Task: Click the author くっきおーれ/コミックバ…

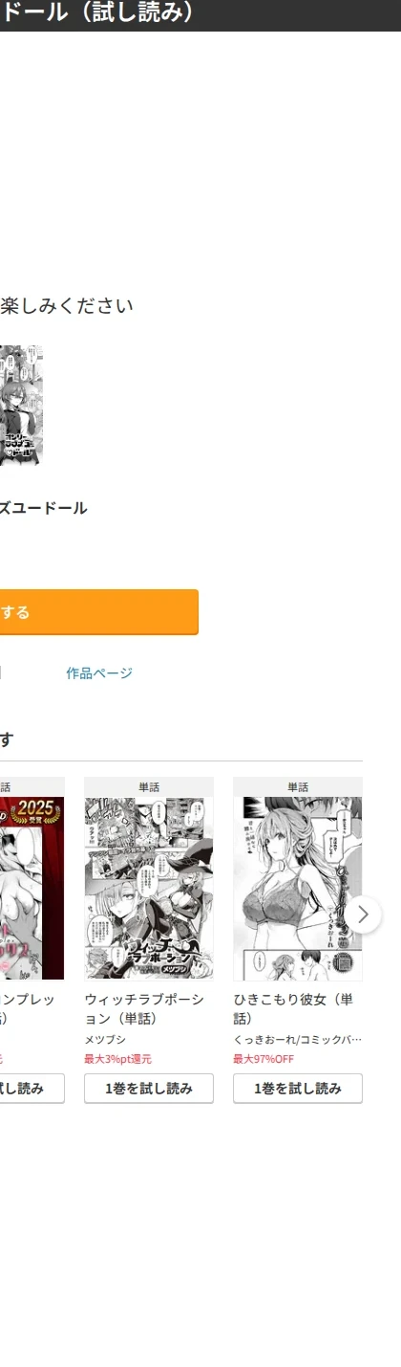Action: tap(298, 1040)
